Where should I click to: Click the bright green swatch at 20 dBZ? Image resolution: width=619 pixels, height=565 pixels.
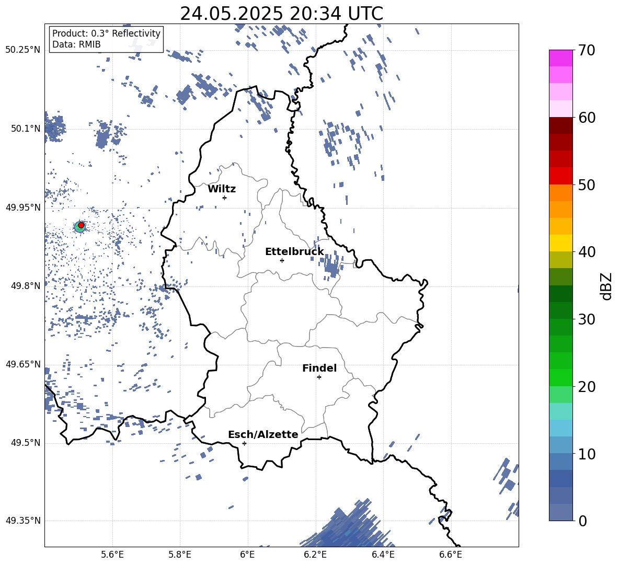560,377
